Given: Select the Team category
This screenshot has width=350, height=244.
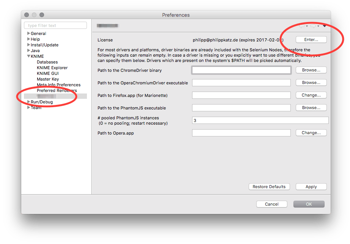Looking at the screenshot, I should (x=36, y=108).
